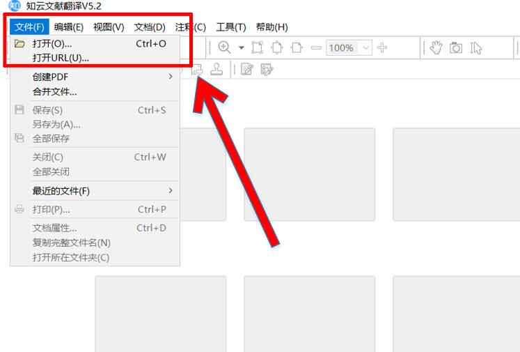The height and width of the screenshot is (352, 520).
Task: Click the plus zoom-in button
Action: (382, 47)
